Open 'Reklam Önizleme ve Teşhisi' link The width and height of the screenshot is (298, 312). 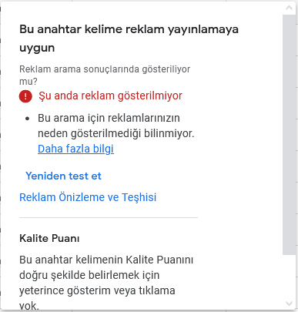(88, 197)
